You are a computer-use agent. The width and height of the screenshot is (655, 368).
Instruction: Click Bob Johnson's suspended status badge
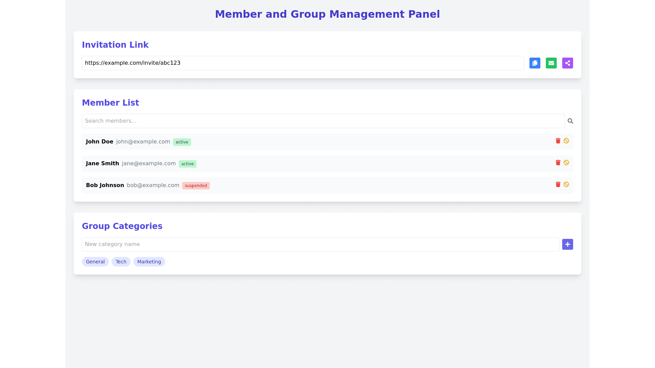point(196,186)
